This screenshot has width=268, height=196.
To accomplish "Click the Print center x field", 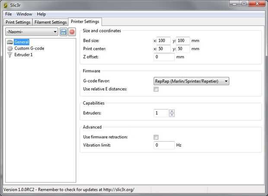I will point(164,49).
